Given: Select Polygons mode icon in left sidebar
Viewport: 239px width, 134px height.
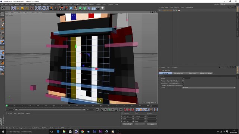Looking at the screenshot, I should (2, 42).
